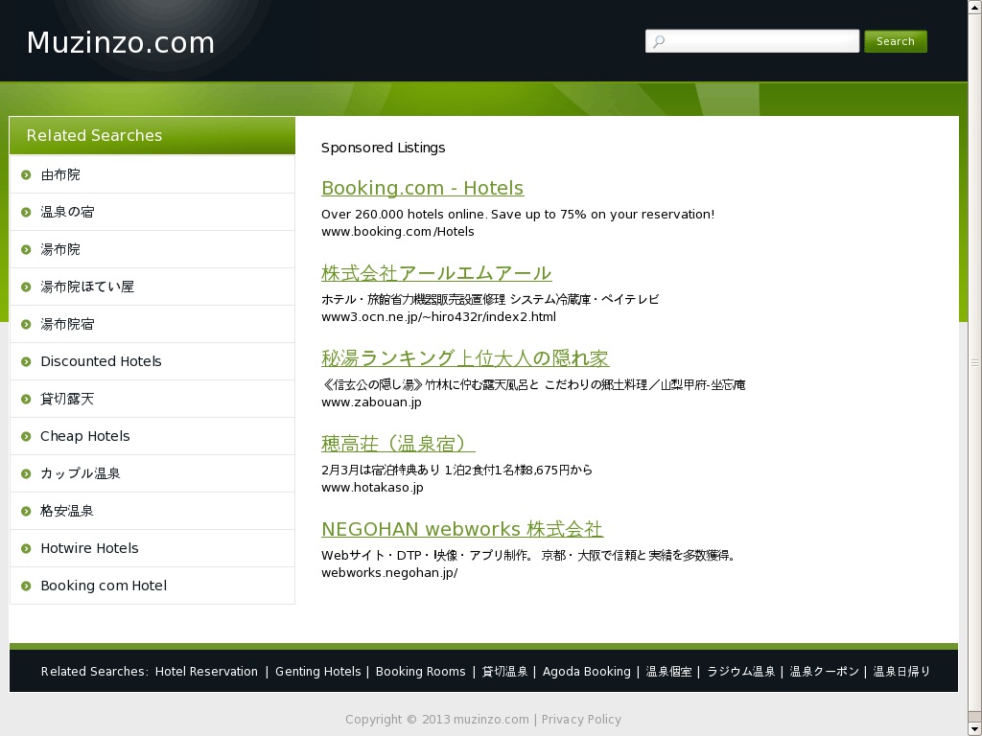Click the vertical scrollbar thumb grip

(x=974, y=362)
